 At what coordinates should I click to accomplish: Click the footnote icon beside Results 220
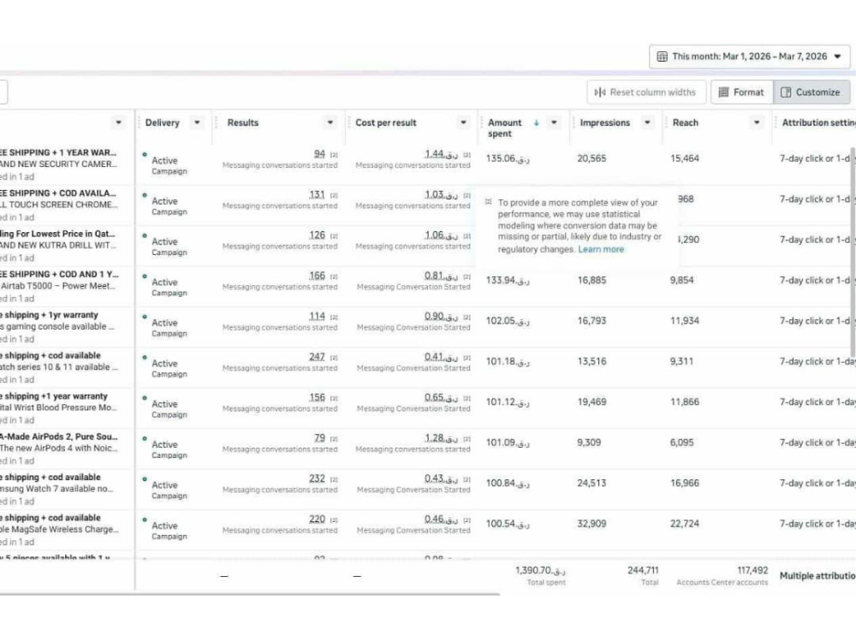point(334,520)
